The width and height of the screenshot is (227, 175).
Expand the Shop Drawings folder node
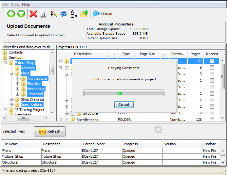pos(11,99)
